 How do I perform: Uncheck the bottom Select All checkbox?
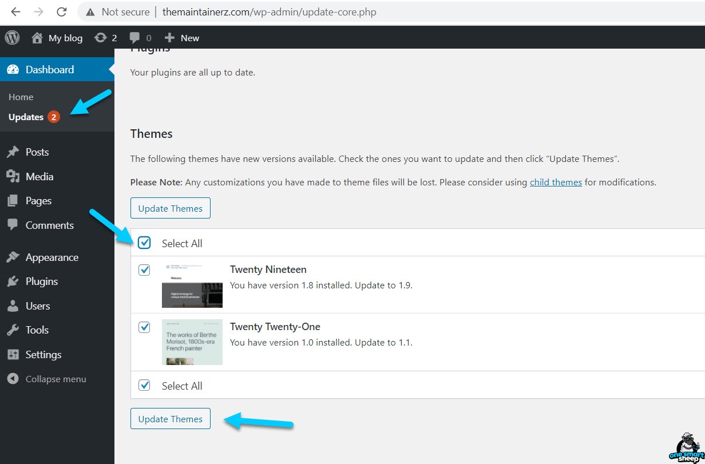click(x=145, y=385)
